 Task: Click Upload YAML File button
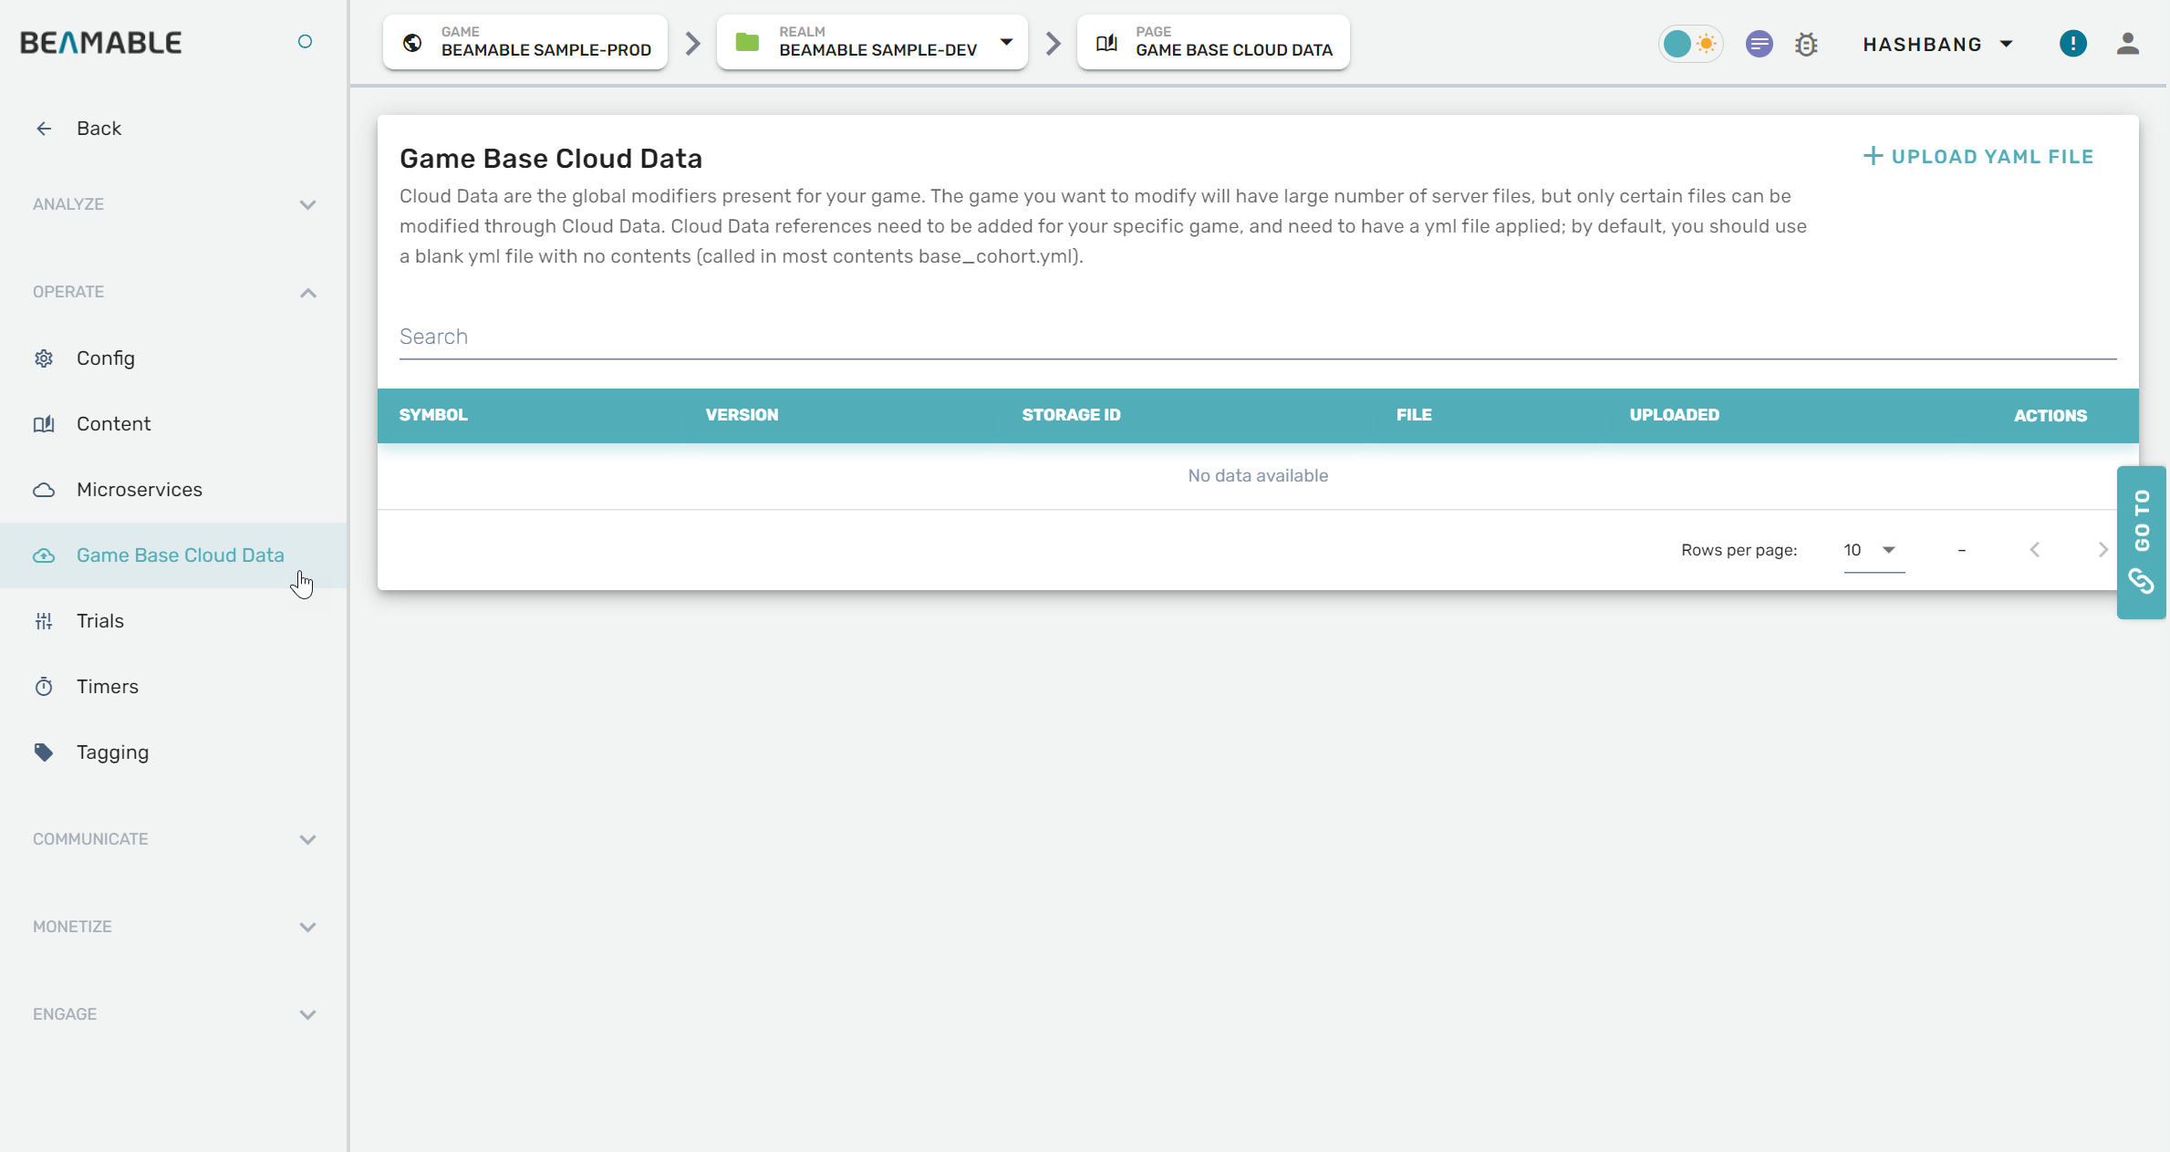1978,157
